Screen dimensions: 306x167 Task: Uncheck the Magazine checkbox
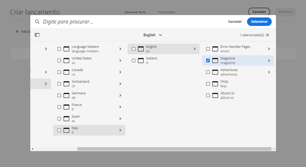[208, 61]
